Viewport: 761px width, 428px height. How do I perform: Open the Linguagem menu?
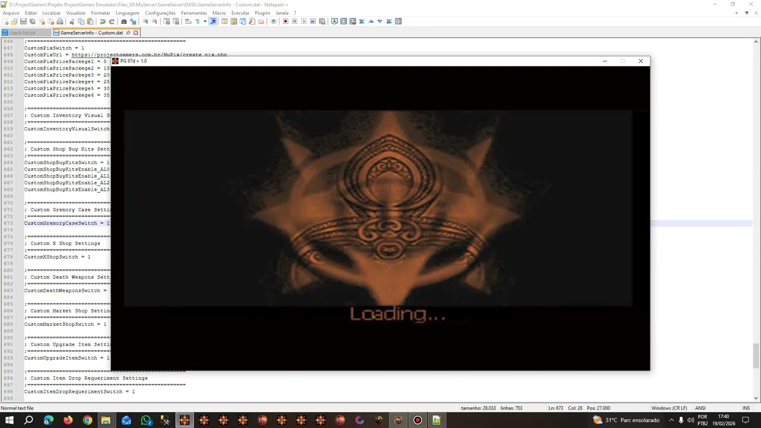[127, 12]
